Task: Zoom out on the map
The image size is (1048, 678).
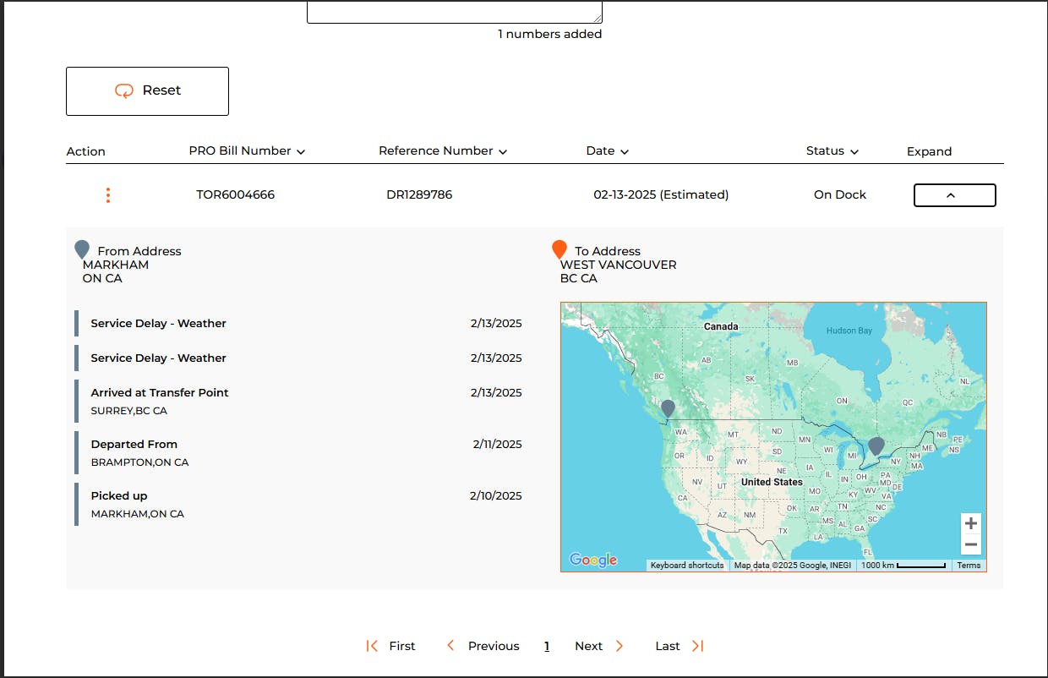Action: point(971,545)
